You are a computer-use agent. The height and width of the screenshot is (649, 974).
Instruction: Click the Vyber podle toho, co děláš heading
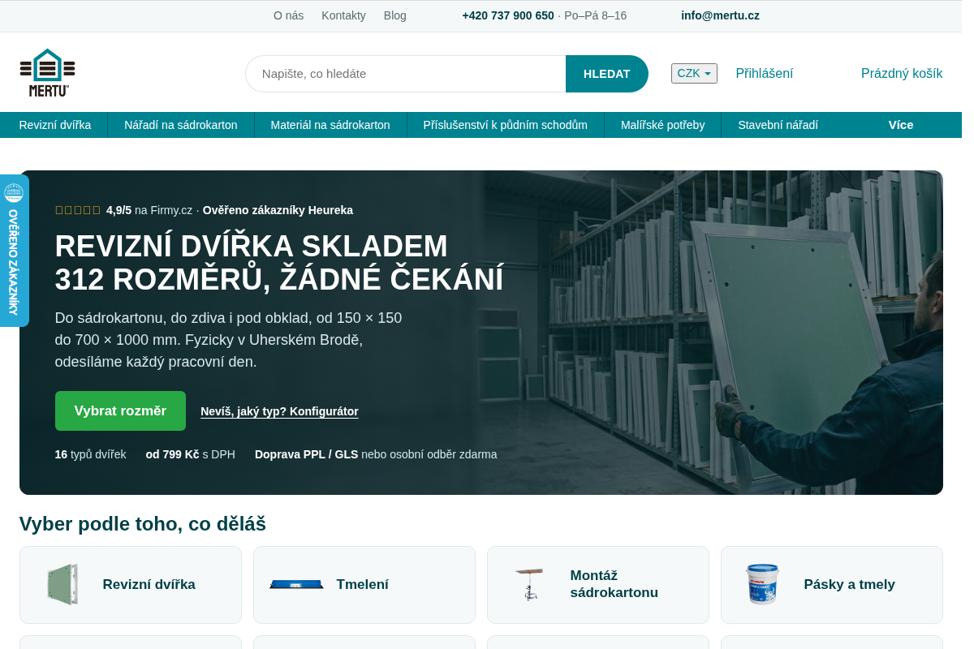(x=143, y=524)
